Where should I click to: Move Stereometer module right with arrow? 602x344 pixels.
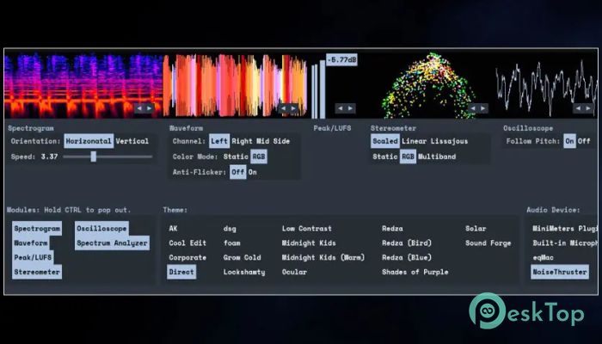[x=483, y=108]
